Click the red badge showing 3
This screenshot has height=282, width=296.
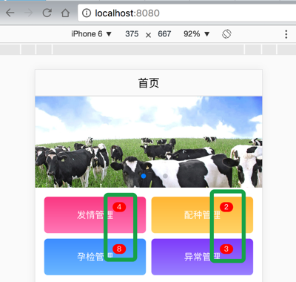click(x=226, y=249)
